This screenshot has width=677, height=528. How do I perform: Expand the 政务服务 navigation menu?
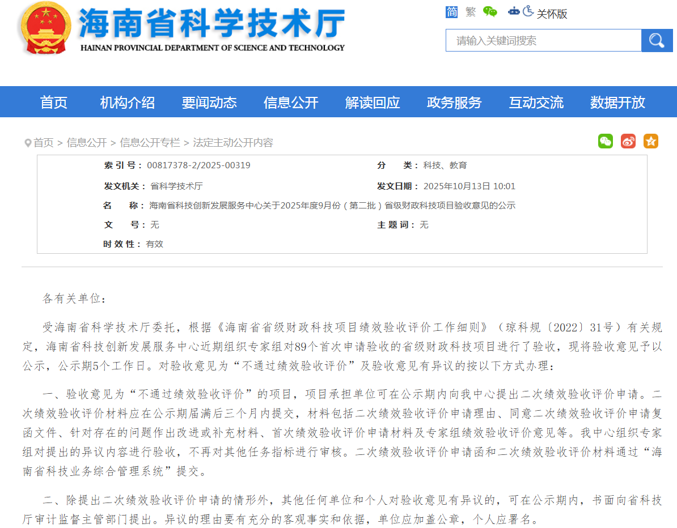pyautogui.click(x=454, y=103)
